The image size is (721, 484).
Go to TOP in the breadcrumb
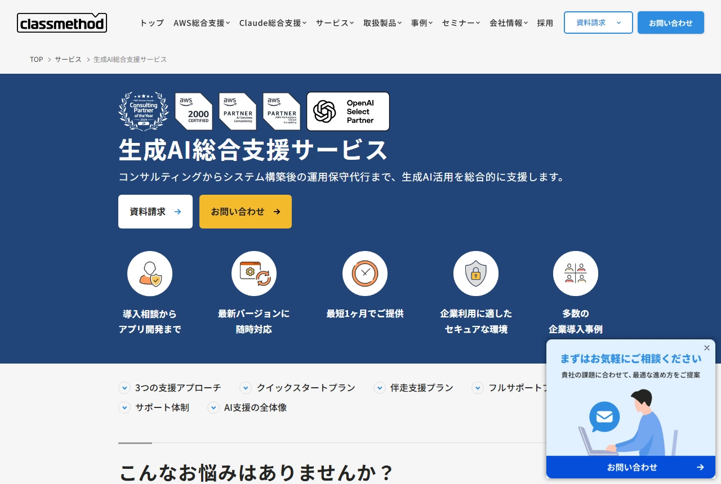point(37,59)
